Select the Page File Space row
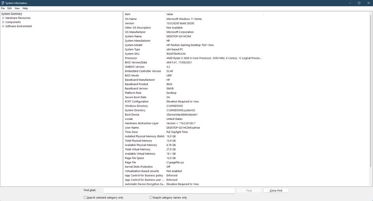 (193, 158)
